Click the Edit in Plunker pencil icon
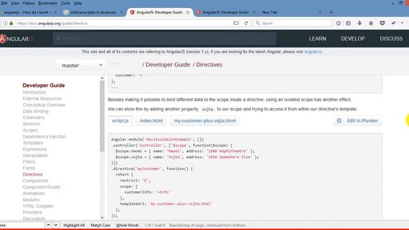Viewport: 409px width, 230px height. point(339,121)
